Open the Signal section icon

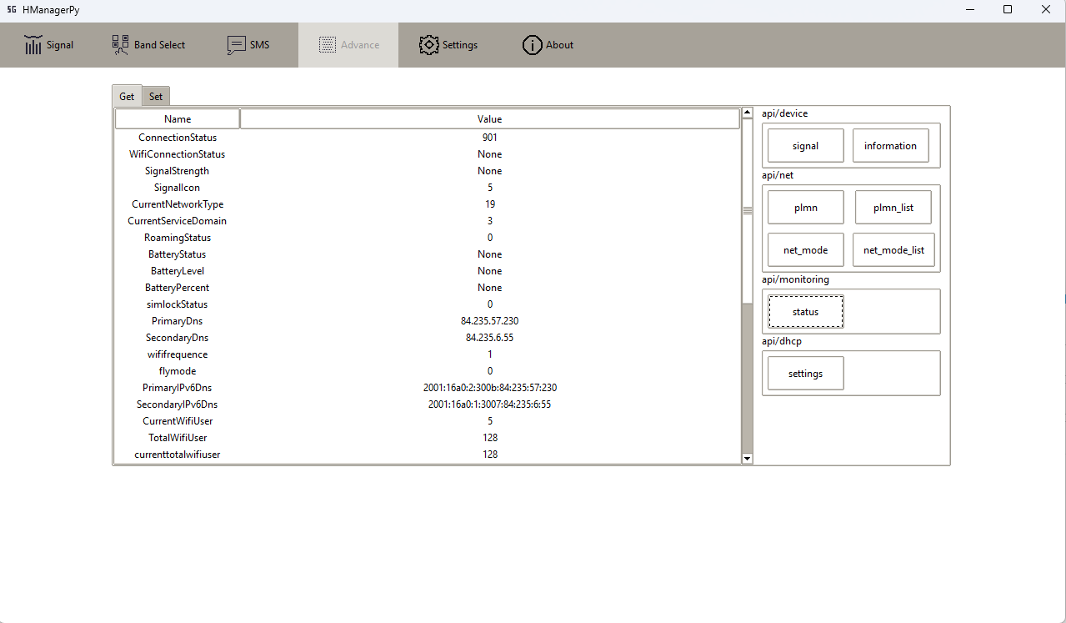(33, 45)
